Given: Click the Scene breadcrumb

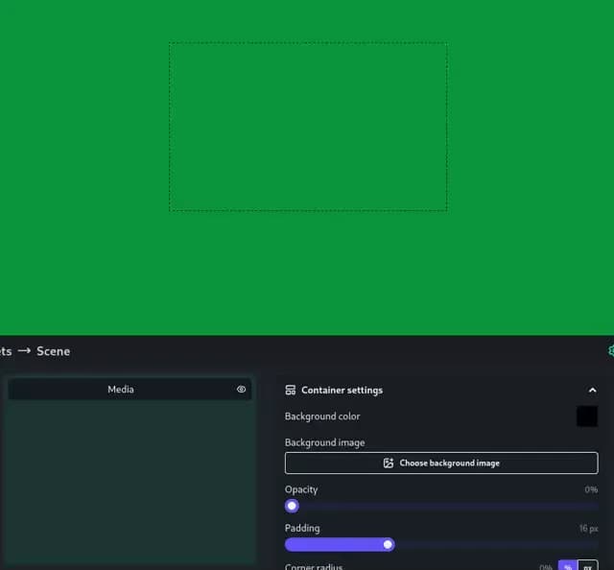Looking at the screenshot, I should pos(54,351).
